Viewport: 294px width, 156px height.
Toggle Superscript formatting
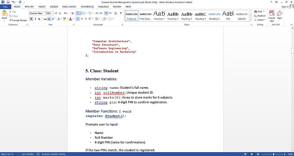click(53, 19)
